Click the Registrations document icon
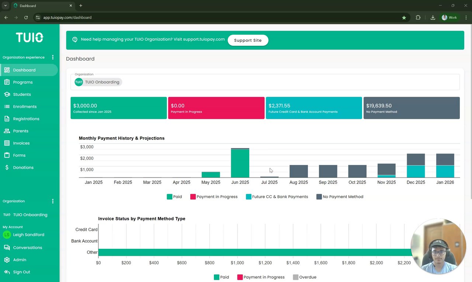This screenshot has height=282, width=472. 7,119
